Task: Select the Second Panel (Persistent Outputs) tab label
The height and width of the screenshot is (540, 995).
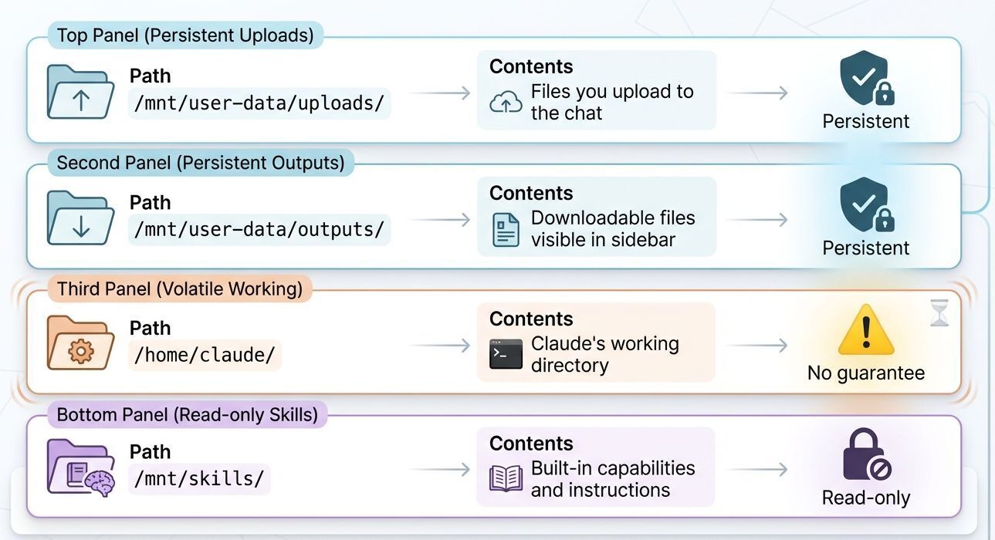Action: (201, 163)
